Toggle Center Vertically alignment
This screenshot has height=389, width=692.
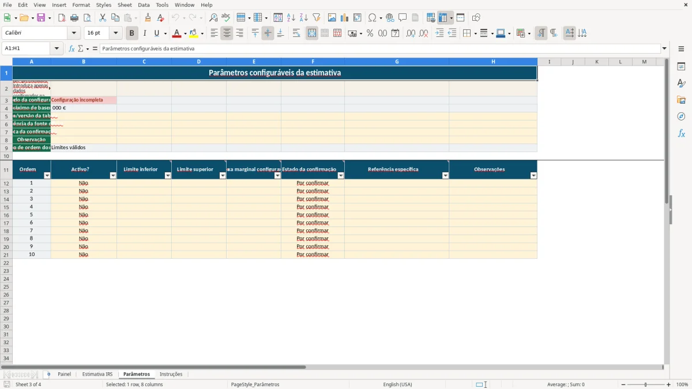pos(268,33)
